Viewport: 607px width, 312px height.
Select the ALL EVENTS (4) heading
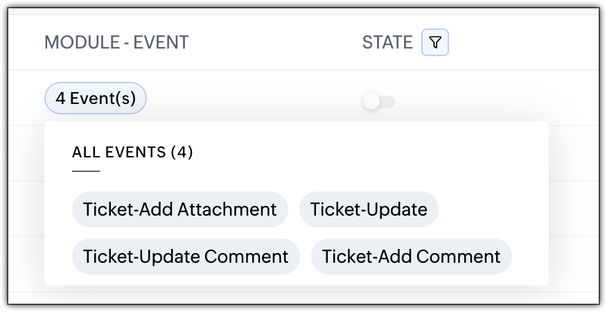coord(132,153)
